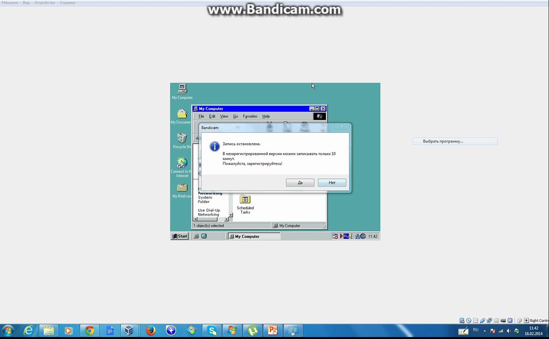
Task: Open the Windows flag taskbar icon
Action: (x=232, y=330)
